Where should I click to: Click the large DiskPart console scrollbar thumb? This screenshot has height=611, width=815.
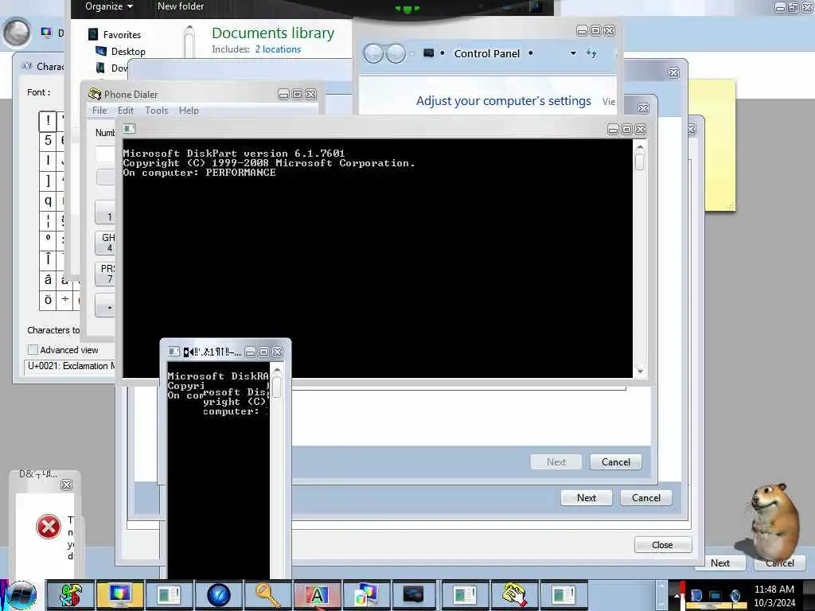pyautogui.click(x=640, y=162)
